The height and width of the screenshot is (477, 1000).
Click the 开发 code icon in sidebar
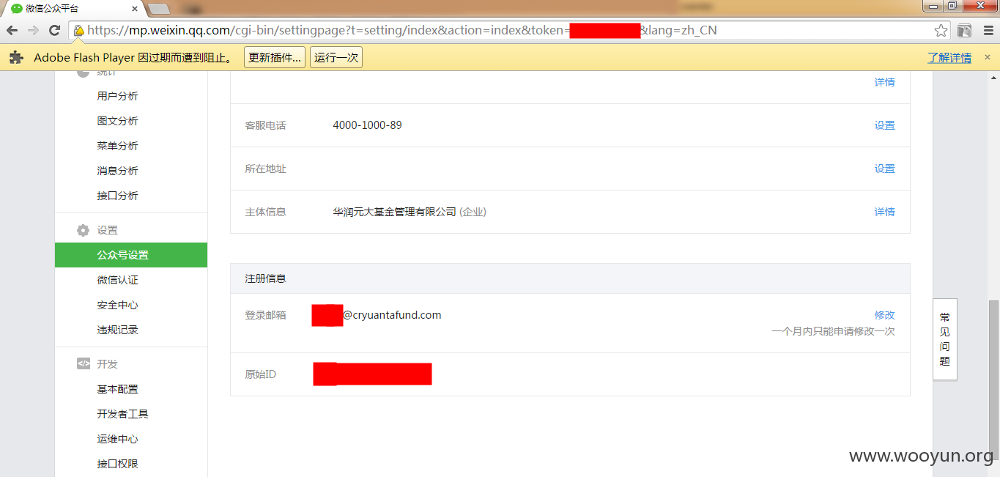[84, 363]
